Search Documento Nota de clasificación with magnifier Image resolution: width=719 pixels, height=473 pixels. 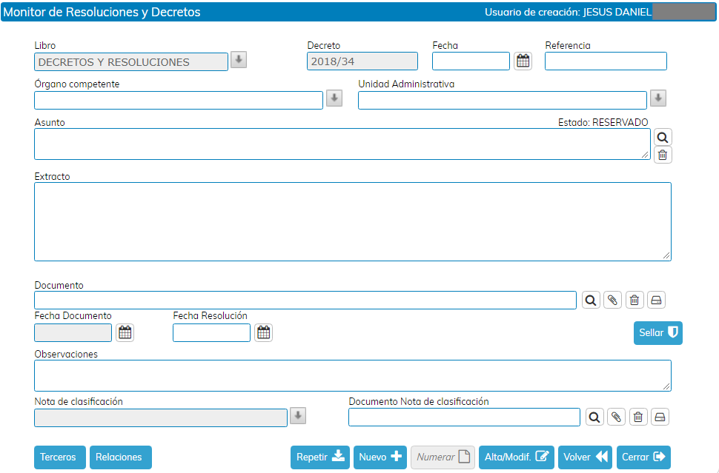(x=594, y=417)
